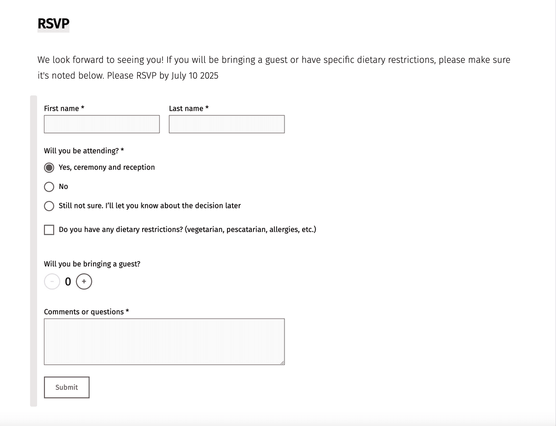Click the guest count number 0
This screenshot has width=556, height=426.
(x=68, y=281)
